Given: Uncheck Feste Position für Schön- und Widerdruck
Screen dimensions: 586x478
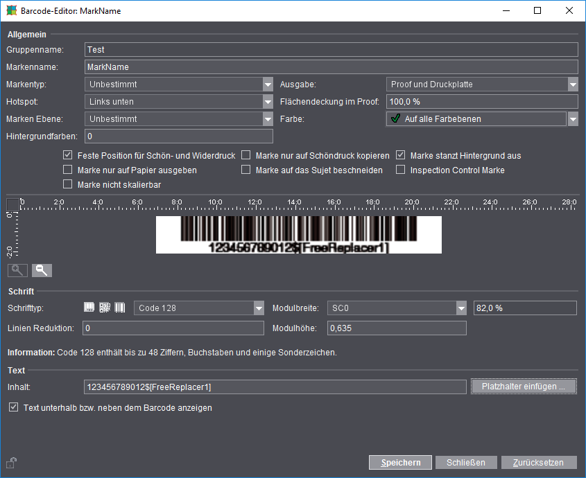Looking at the screenshot, I should click(67, 155).
